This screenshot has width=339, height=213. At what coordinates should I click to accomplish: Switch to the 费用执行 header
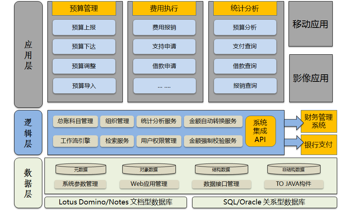tap(164, 8)
